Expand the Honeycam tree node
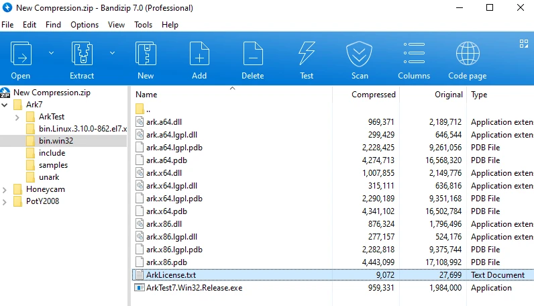 click(5, 190)
